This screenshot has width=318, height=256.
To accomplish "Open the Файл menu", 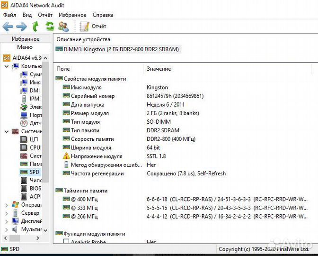I will 9,15.
